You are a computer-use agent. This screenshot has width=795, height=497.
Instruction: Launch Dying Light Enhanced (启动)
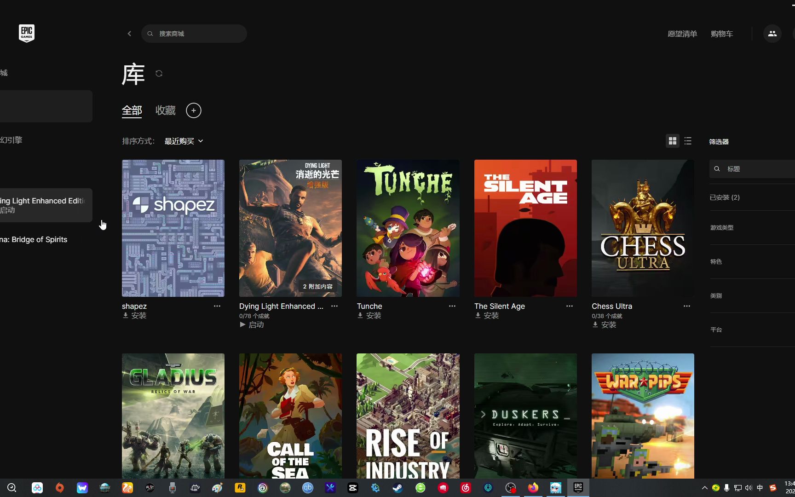click(252, 325)
